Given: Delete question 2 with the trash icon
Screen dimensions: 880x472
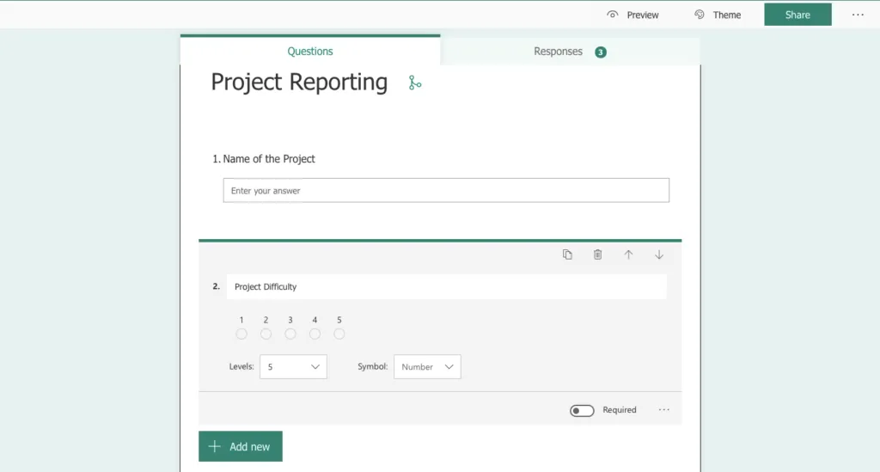Looking at the screenshot, I should tap(598, 254).
